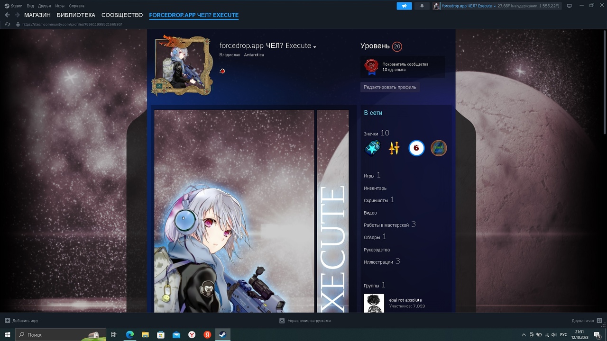Viewport: 607px width, 341px height.
Task: Open the anime girl artwork showcase image
Action: 234,211
